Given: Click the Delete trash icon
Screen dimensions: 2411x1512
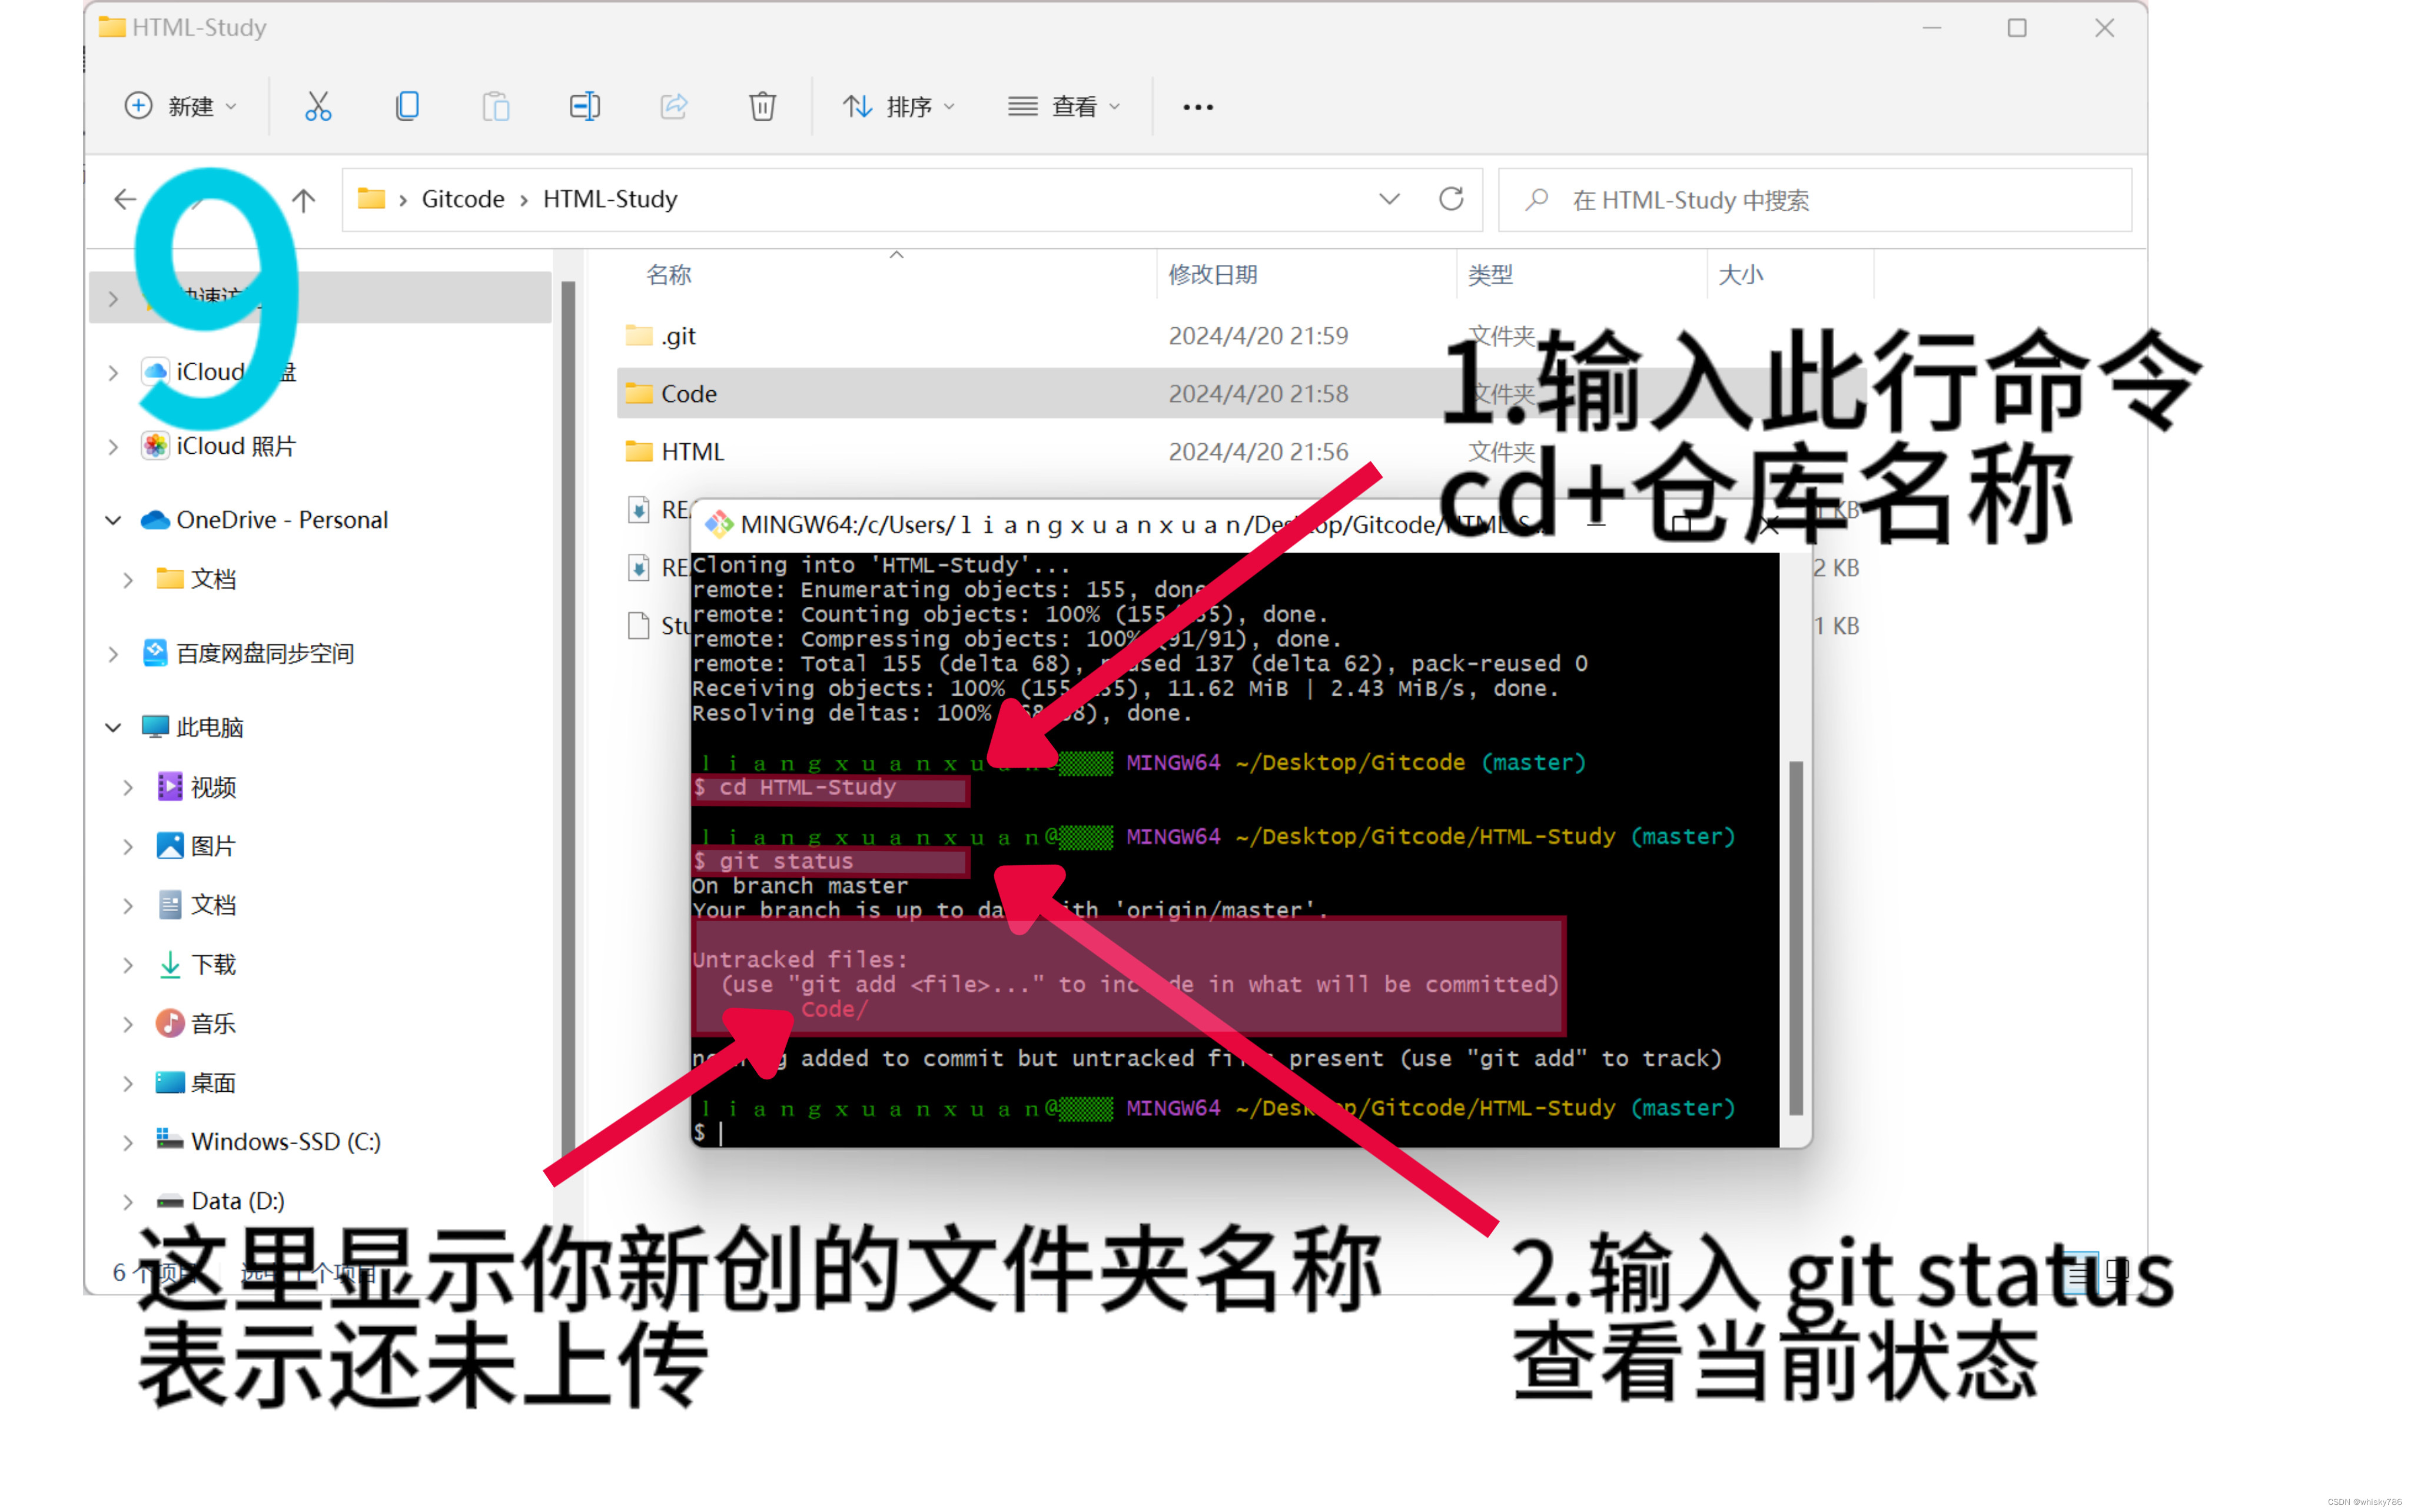Looking at the screenshot, I should [762, 106].
